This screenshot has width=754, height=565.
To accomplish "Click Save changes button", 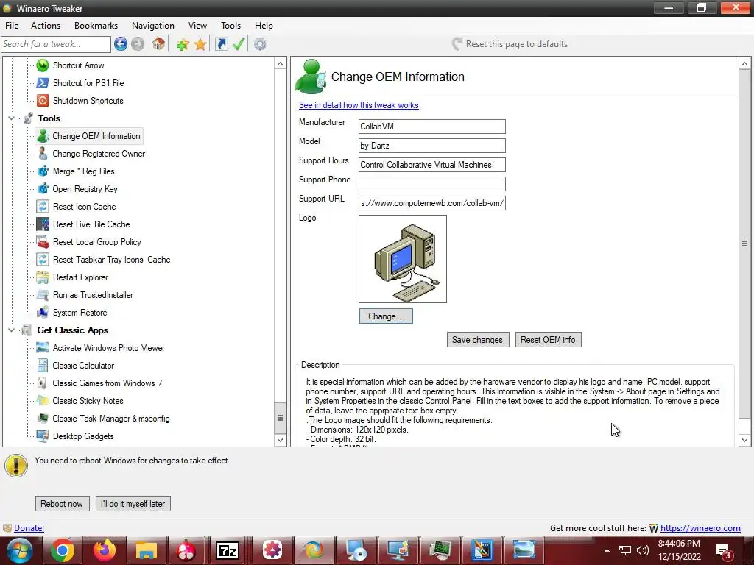I will pyautogui.click(x=477, y=340).
